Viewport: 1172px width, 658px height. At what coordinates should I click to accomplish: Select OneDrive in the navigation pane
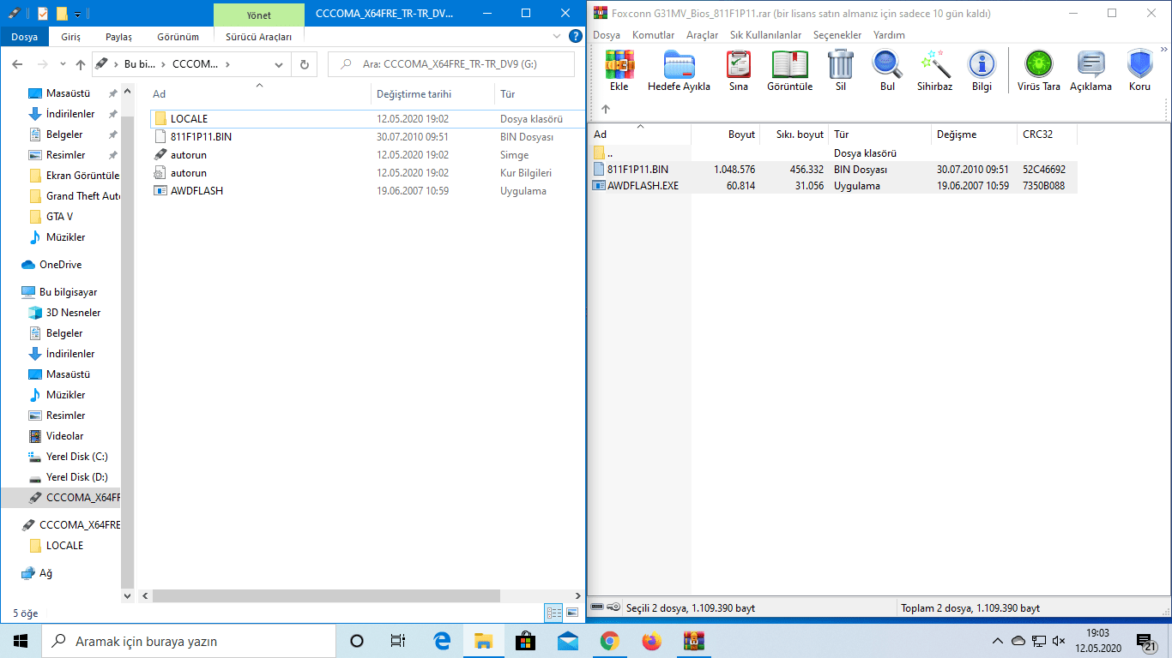[60, 265]
